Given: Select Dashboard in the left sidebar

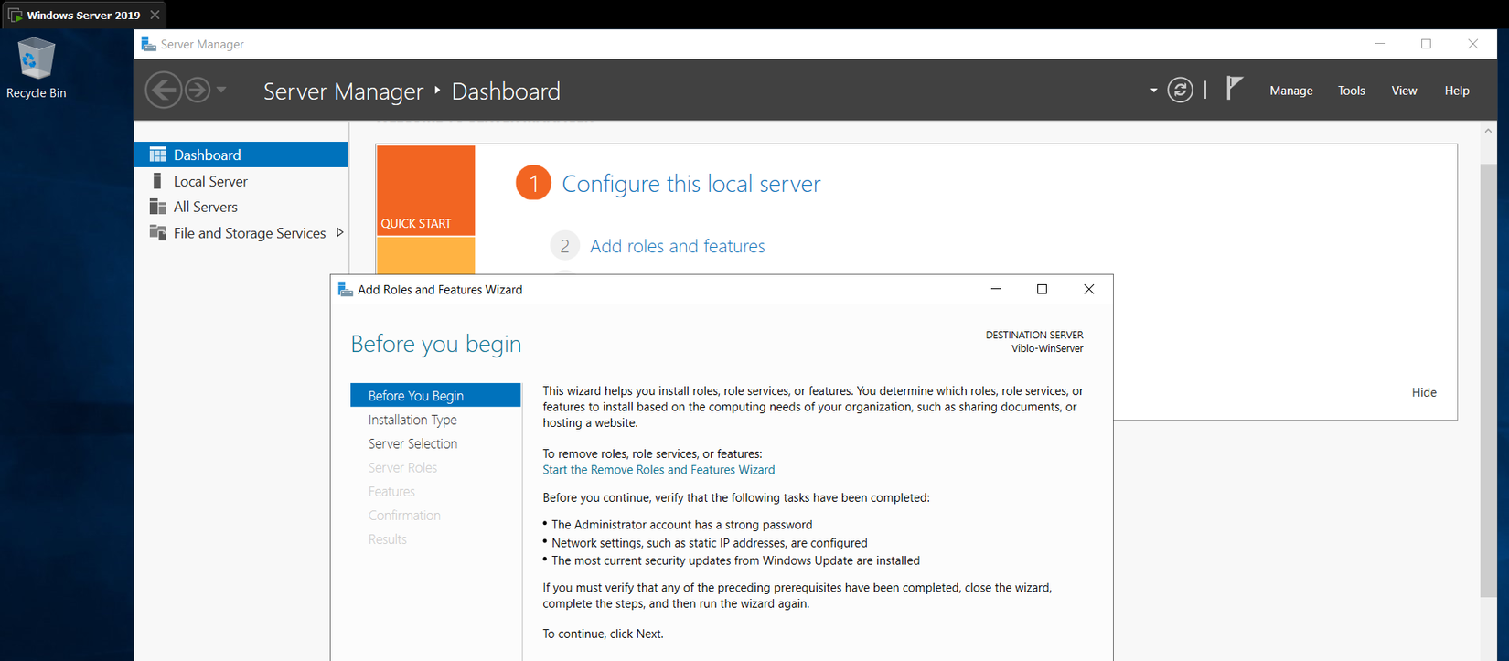Looking at the screenshot, I should 208,155.
